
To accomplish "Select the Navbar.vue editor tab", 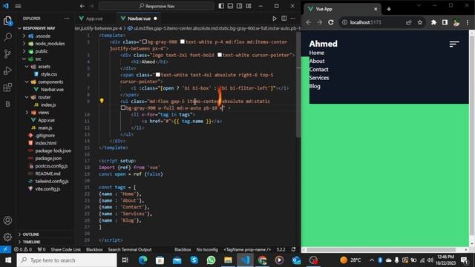I will tap(139, 19).
